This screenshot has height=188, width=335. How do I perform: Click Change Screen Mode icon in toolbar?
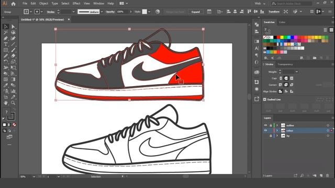(9, 137)
